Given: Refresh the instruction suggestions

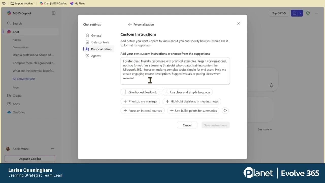Looking at the screenshot, I should (x=225, y=111).
